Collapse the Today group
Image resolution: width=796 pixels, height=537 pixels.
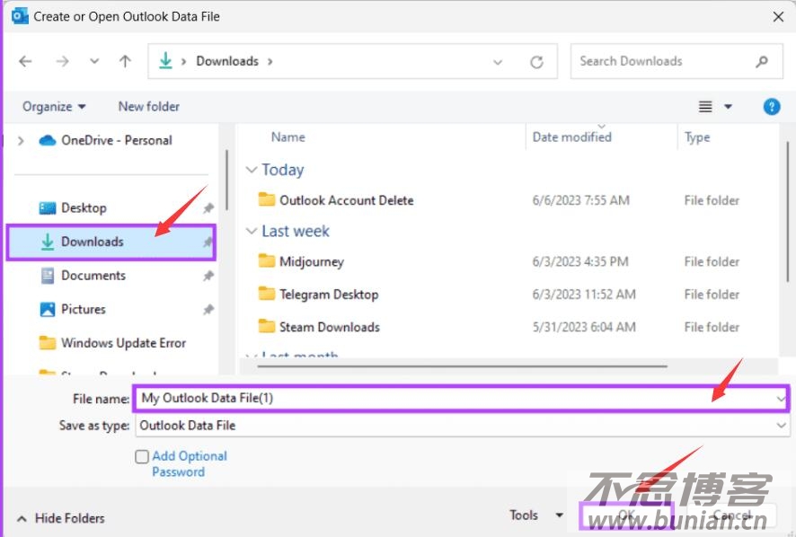click(x=252, y=170)
